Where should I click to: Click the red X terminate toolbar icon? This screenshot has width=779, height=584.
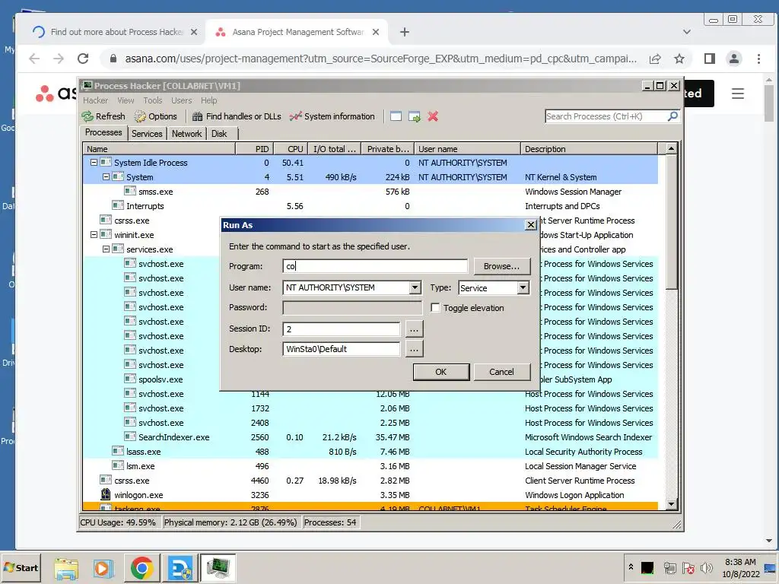click(433, 116)
